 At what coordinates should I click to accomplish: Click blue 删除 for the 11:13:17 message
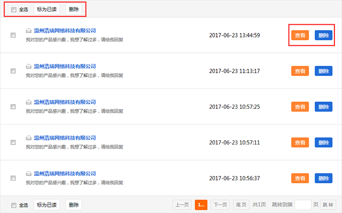tap(324, 71)
